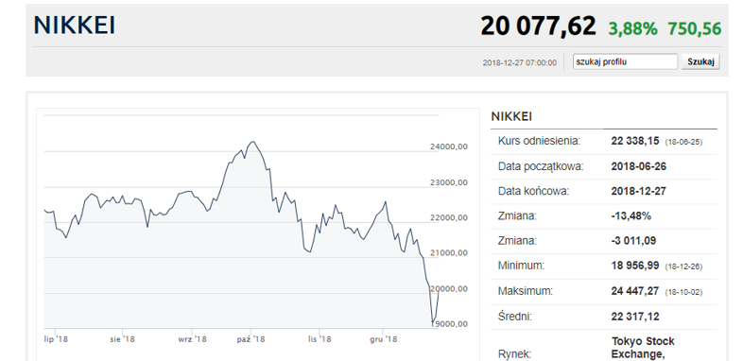
Task: Click the Szukaj button
Action: click(700, 61)
